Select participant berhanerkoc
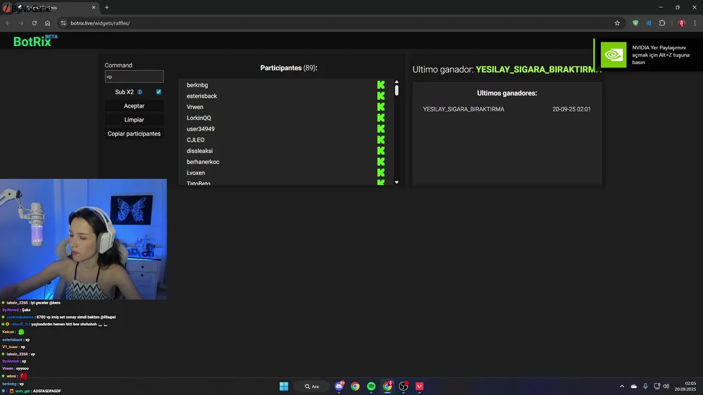The width and height of the screenshot is (703, 395). click(203, 162)
